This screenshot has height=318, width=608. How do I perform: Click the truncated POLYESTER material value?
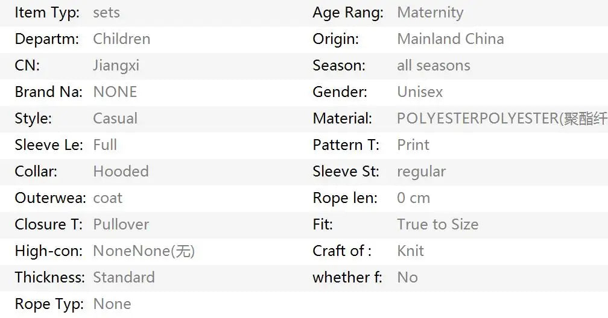coord(501,119)
